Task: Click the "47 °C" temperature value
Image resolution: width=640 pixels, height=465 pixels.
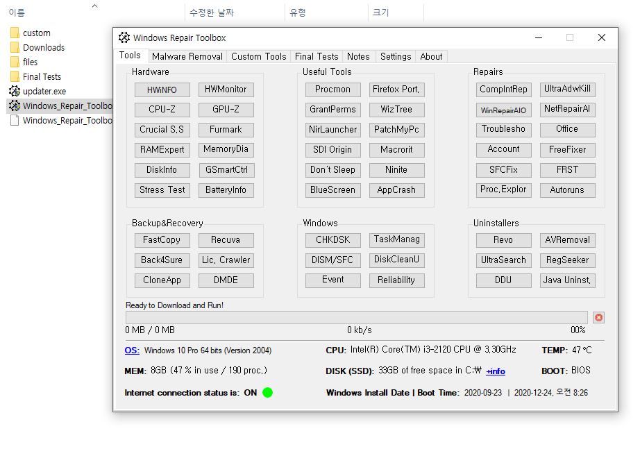Action: pos(582,350)
